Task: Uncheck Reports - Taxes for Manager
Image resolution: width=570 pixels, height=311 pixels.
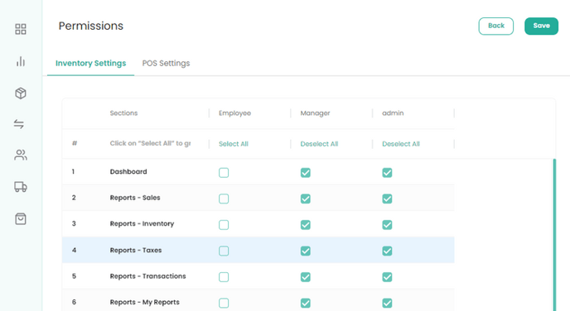Action: pos(306,251)
